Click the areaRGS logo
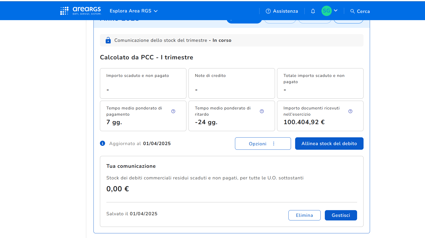This screenshot has height=238, width=425. (x=87, y=11)
